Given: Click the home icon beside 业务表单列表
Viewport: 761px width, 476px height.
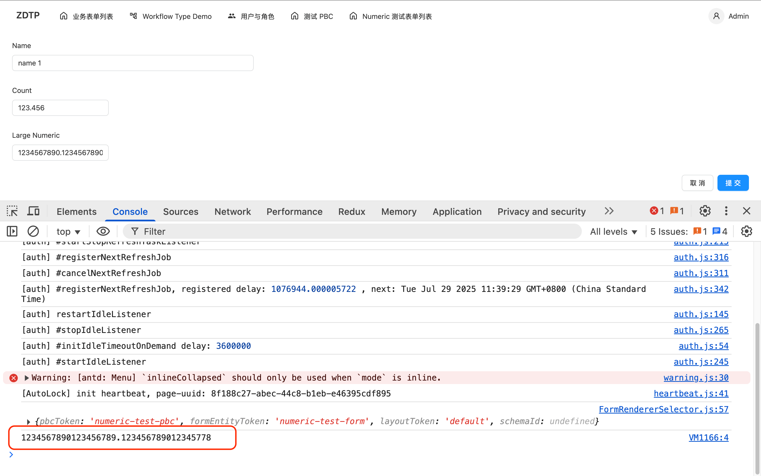Looking at the screenshot, I should click(64, 16).
